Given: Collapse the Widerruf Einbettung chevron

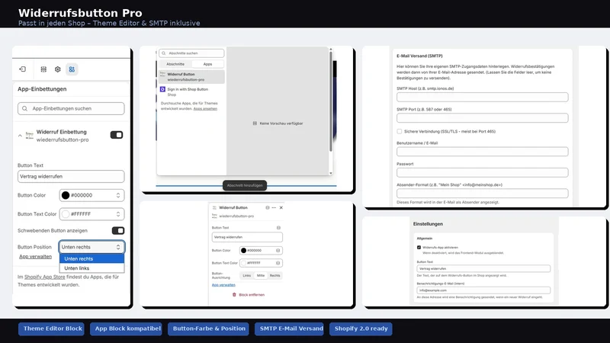Looking at the screenshot, I should (20, 136).
